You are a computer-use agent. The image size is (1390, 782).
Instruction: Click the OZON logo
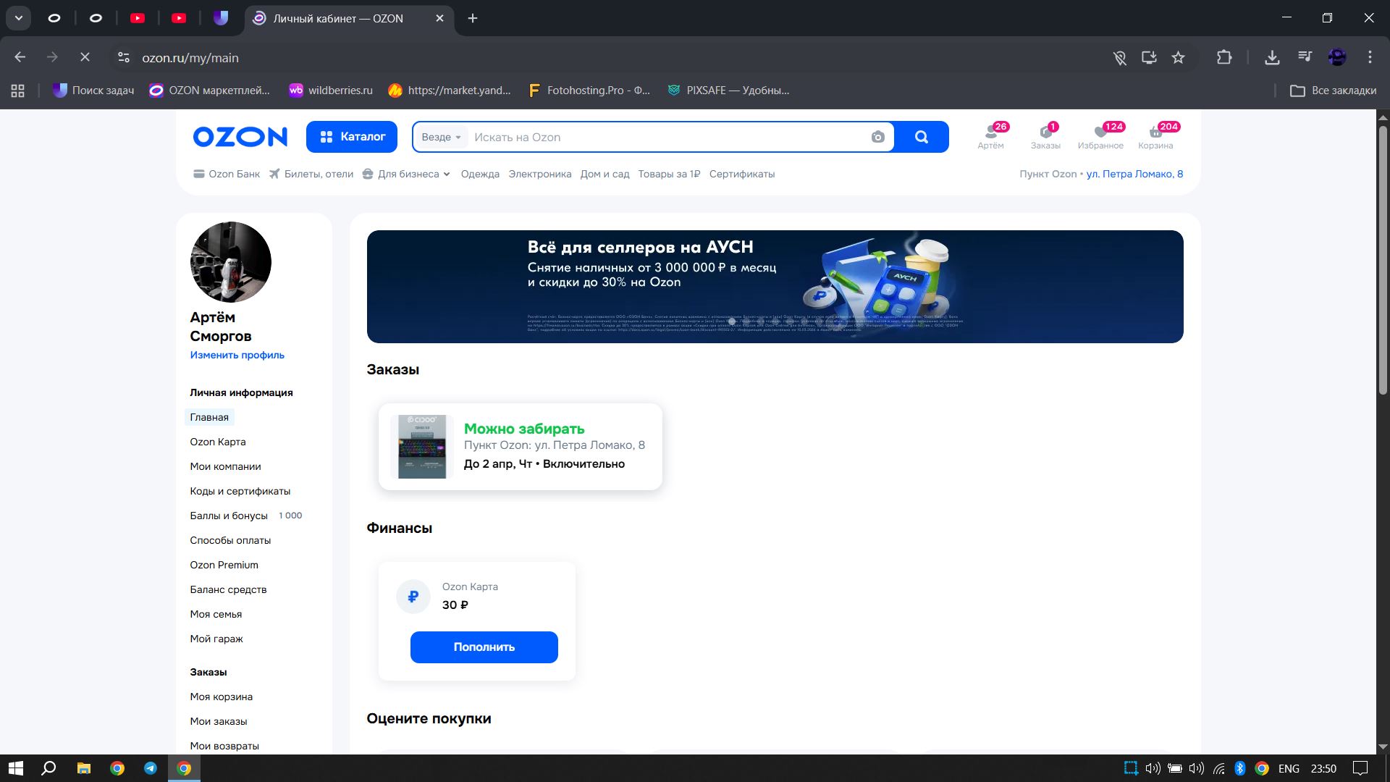coord(240,137)
